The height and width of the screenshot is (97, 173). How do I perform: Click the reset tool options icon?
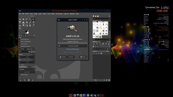(33, 80)
